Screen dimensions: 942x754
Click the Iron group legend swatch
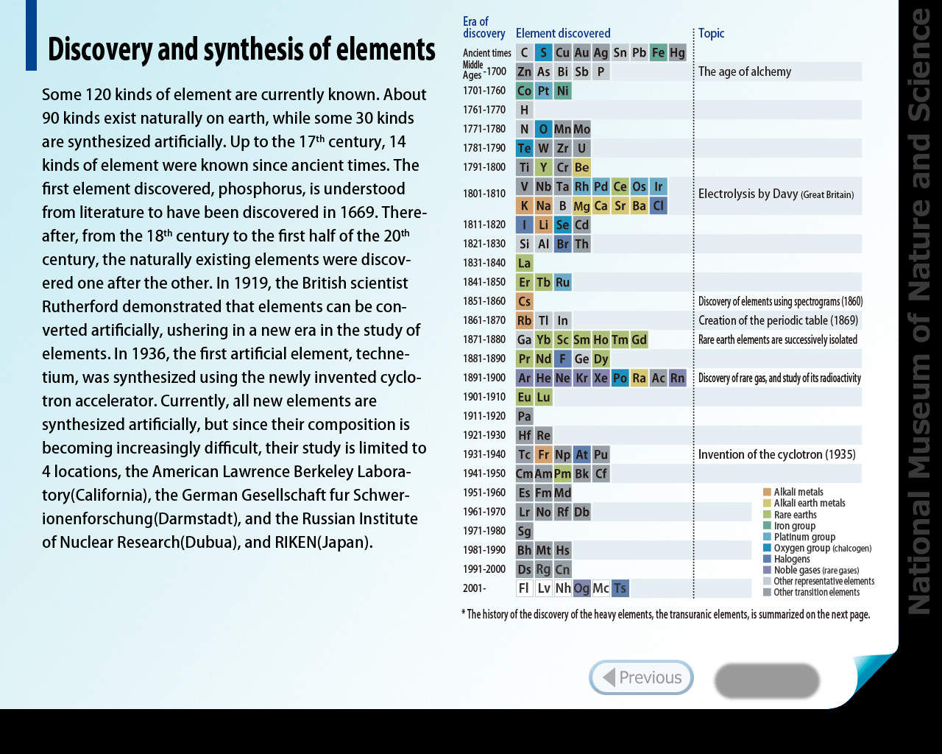coord(768,526)
